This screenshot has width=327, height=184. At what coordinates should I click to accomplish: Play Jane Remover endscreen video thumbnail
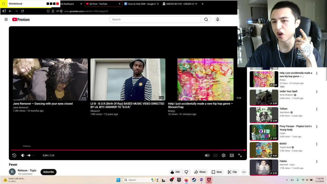(x=50, y=79)
